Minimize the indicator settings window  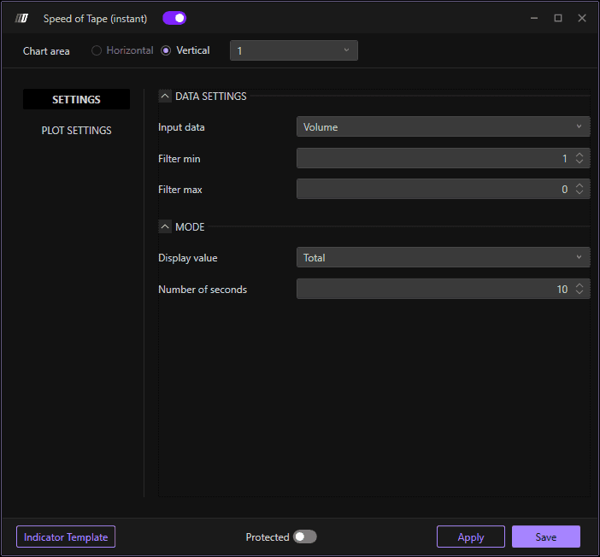tap(534, 18)
